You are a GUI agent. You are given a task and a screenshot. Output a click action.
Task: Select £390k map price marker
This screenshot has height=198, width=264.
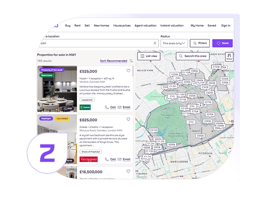click(x=225, y=83)
